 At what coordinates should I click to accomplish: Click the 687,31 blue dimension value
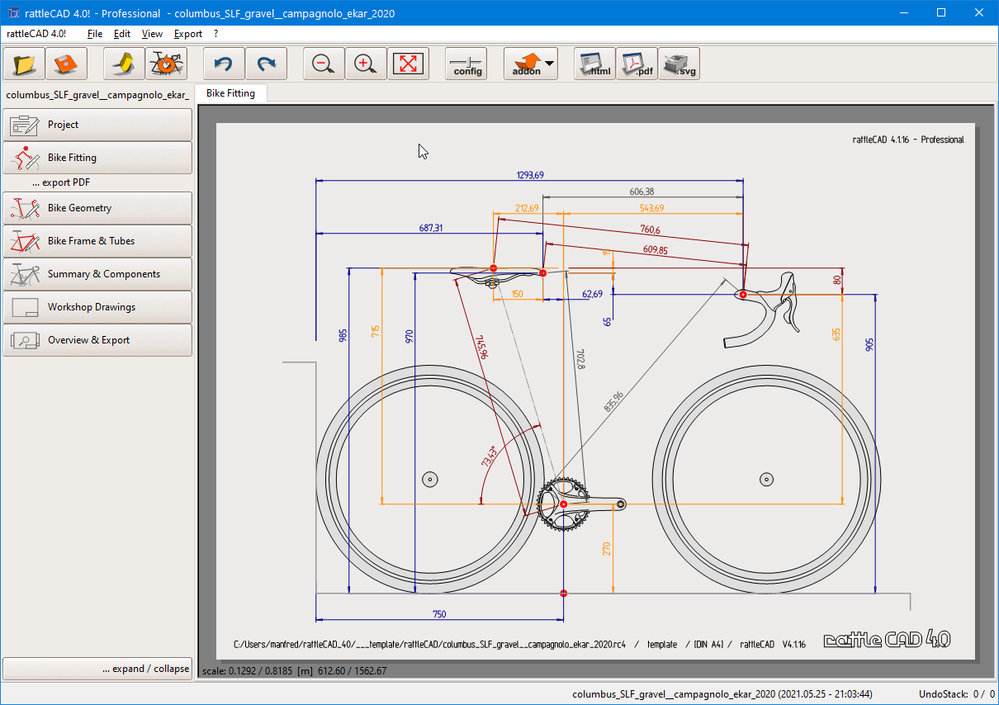pos(429,228)
